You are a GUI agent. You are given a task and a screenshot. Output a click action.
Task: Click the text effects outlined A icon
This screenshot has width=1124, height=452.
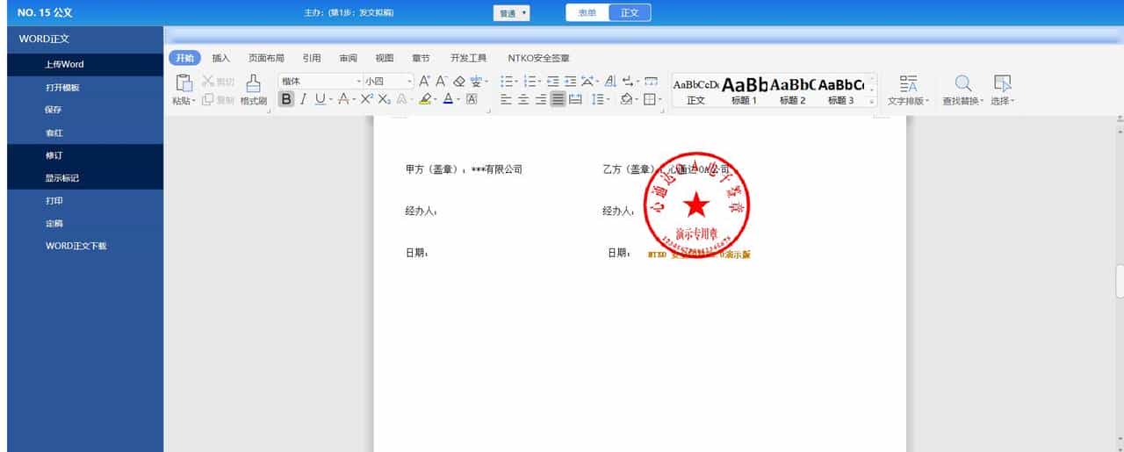tap(401, 99)
